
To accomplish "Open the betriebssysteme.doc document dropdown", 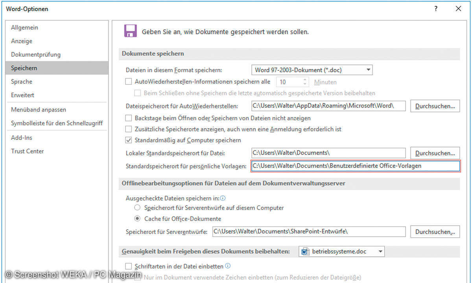I will coord(342,252).
